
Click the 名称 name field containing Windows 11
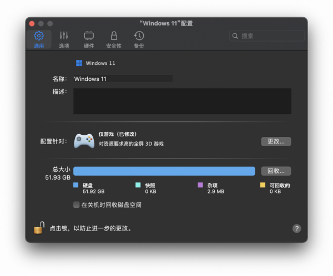pyautogui.click(x=123, y=79)
